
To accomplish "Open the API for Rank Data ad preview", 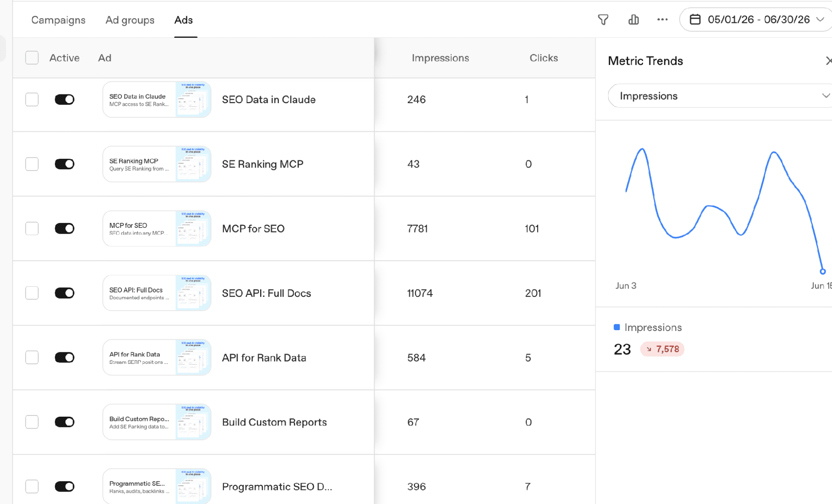I will [x=157, y=357].
